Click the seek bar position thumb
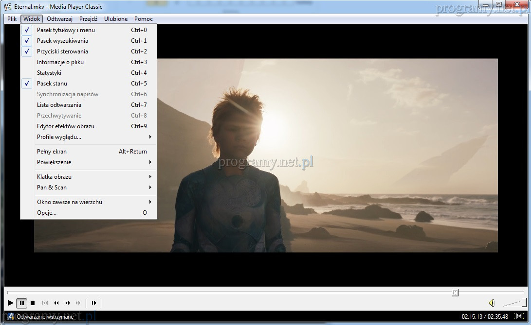 tap(455, 292)
